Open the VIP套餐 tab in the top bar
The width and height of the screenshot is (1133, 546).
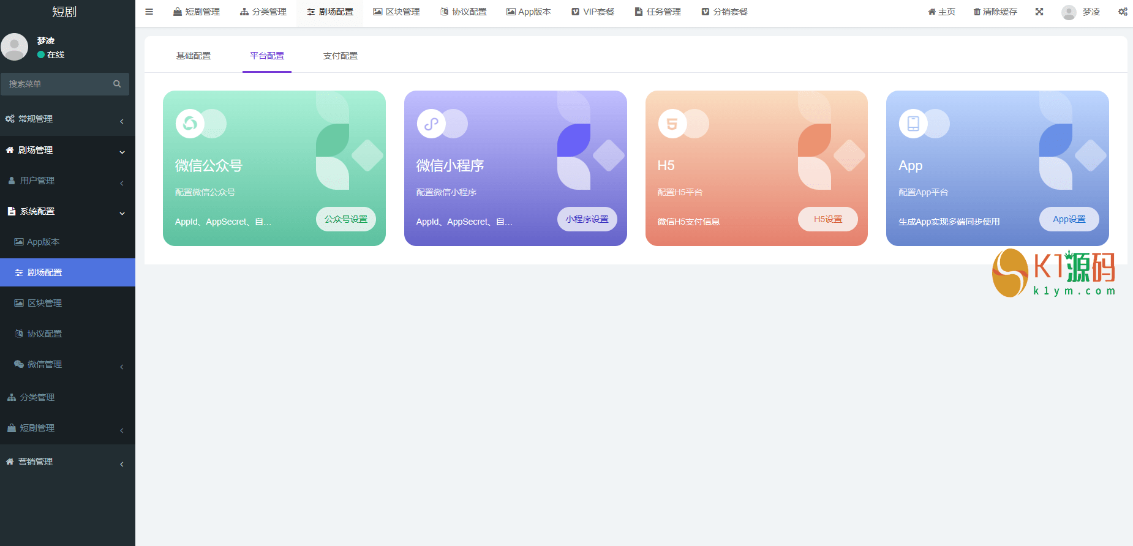[593, 12]
